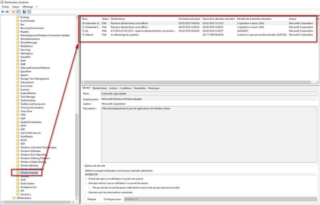Viewport: 320px width, 205px height.
Task: Select the WindowsUpdate folder in the tree
Action: click(29, 173)
